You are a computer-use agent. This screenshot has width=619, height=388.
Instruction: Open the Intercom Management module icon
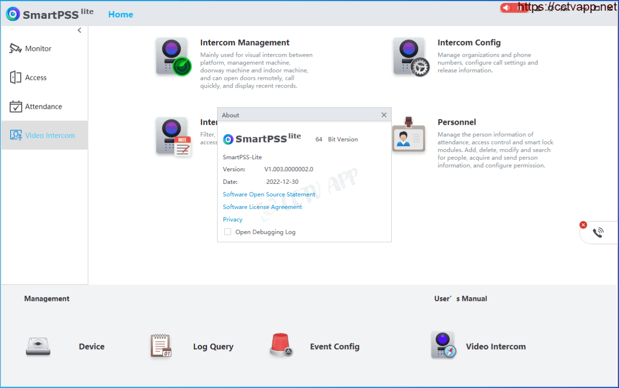coord(174,57)
